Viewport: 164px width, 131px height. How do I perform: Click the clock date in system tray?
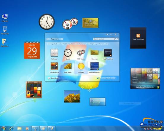158,130
